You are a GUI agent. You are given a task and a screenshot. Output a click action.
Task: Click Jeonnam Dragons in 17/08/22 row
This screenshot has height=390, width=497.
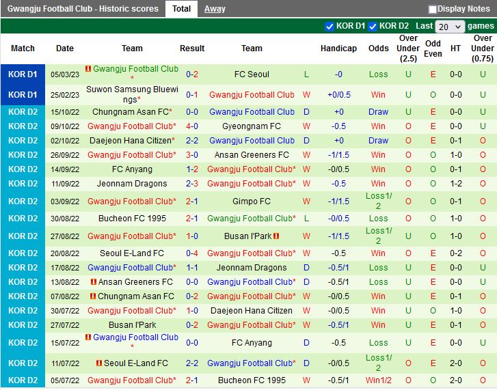(x=252, y=268)
